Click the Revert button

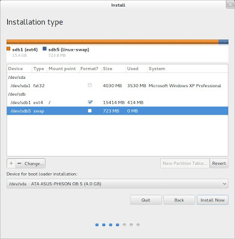[219, 163]
